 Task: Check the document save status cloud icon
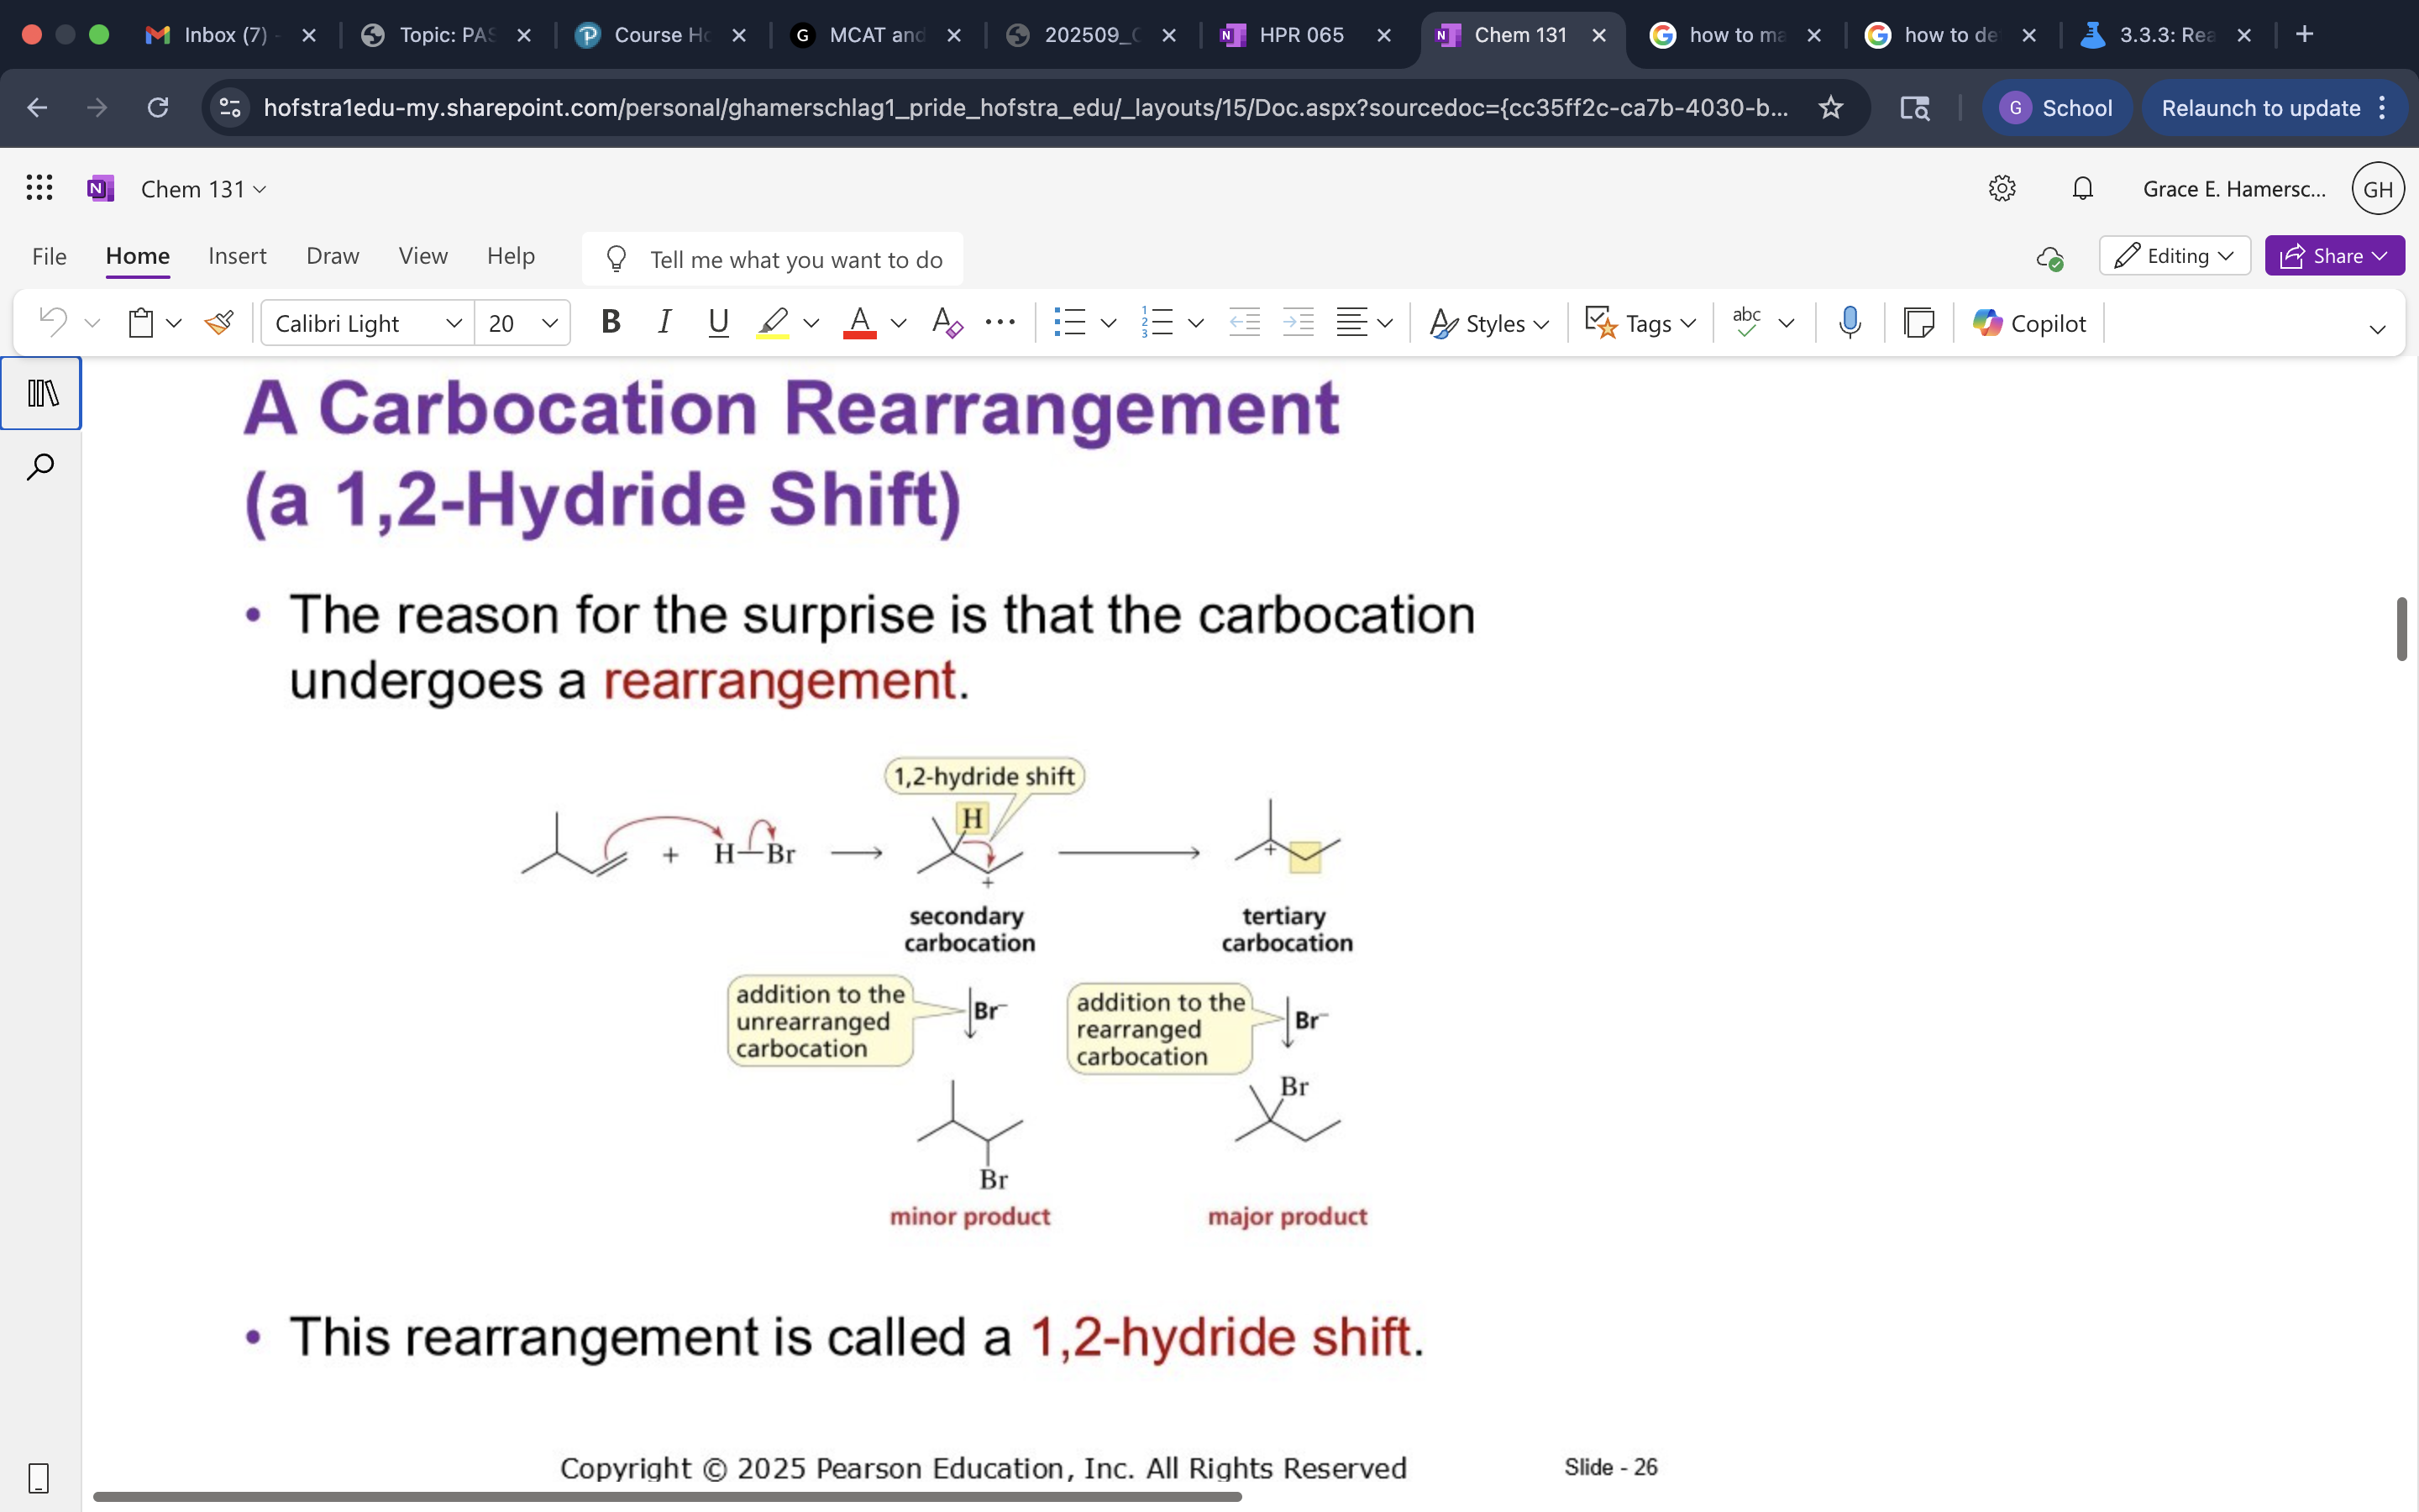pos(2051,258)
